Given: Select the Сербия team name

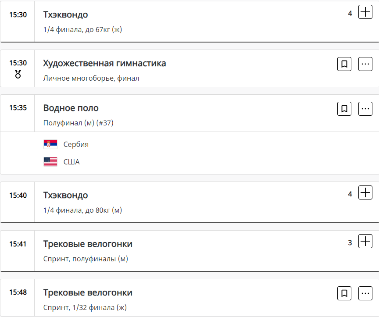Looking at the screenshot, I should coord(76,144).
